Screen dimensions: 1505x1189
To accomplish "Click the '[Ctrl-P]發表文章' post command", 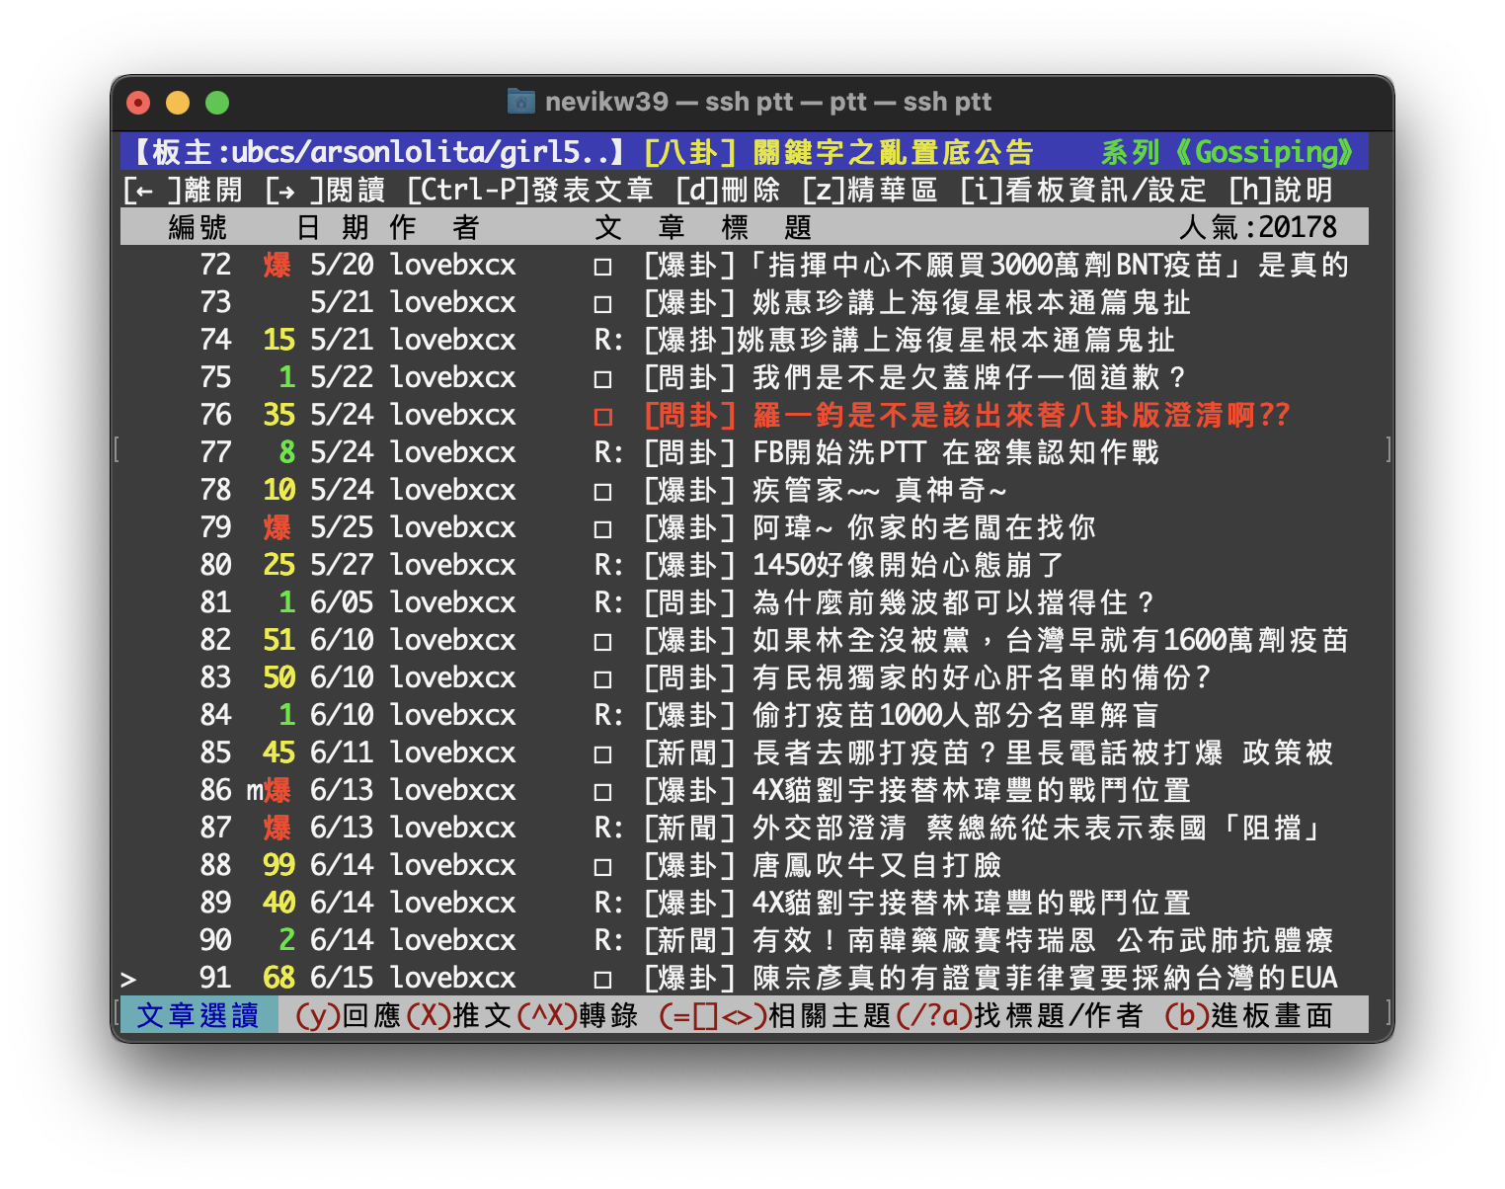I will click(x=530, y=190).
